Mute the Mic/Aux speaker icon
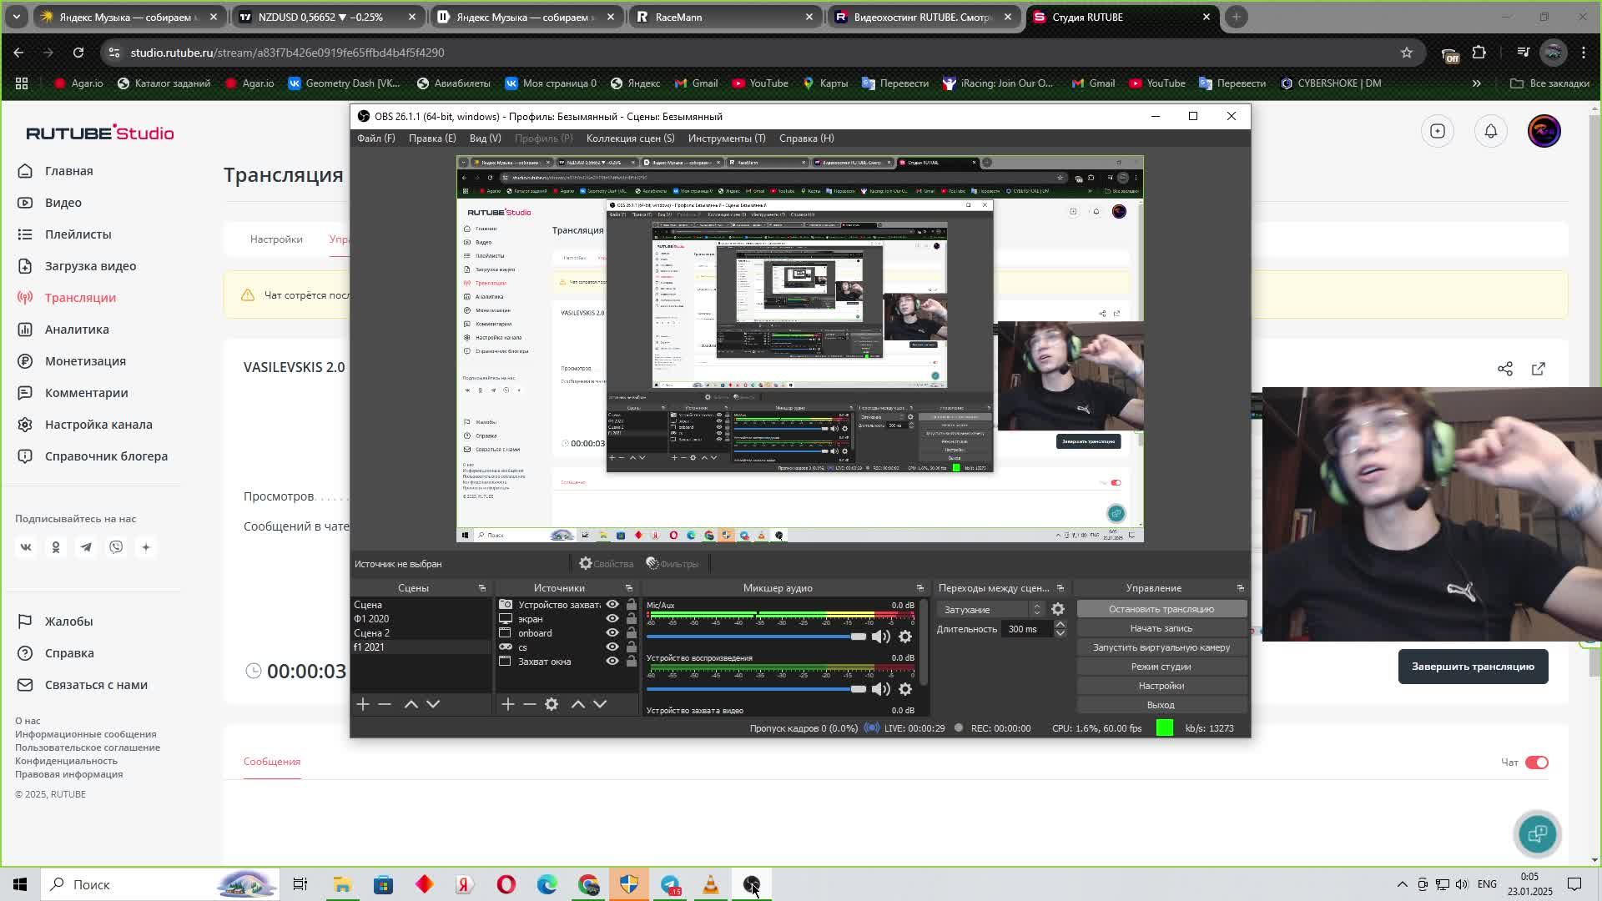Screen dimensions: 1602x901 pyautogui.click(x=880, y=637)
